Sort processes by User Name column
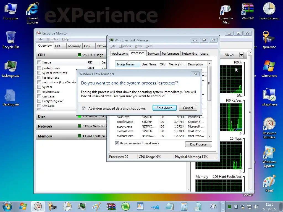 (149, 64)
